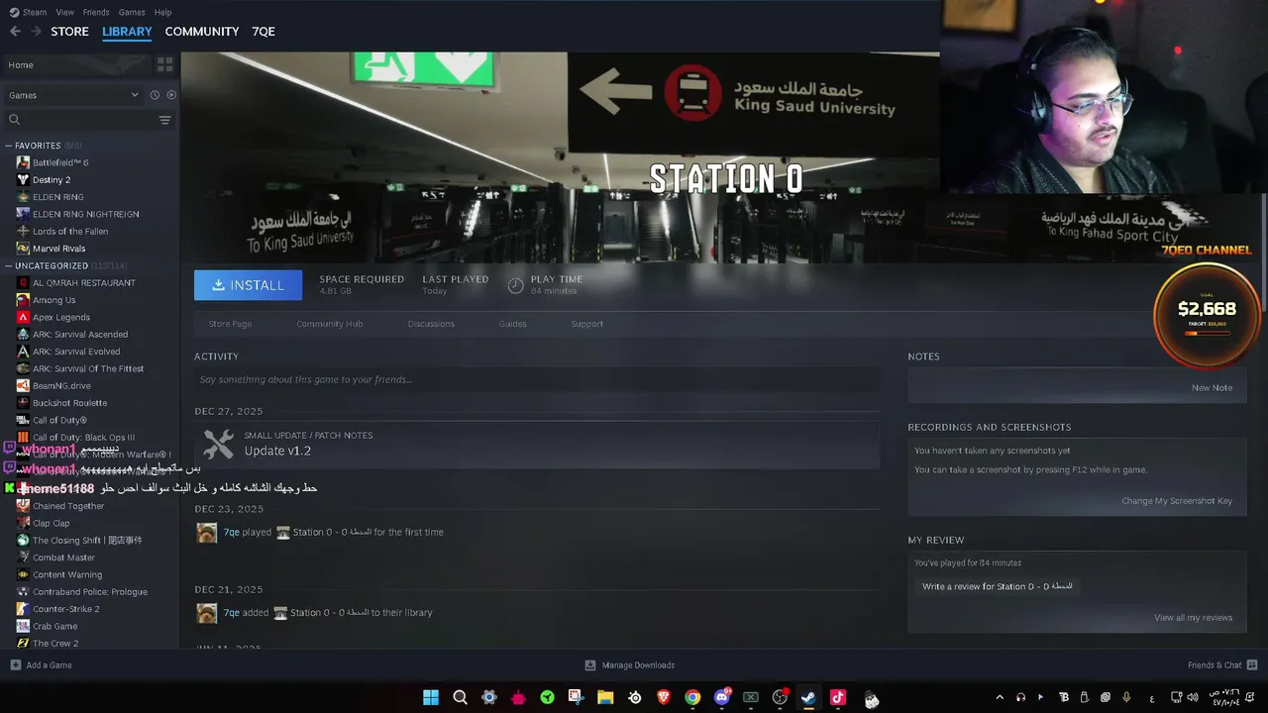
Task: Click the blue INSTALL button
Action: [x=248, y=285]
